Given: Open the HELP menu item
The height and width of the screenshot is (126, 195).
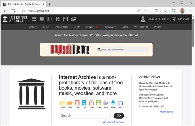Looking at the screenshot, I should pyautogui.click(x=77, y=27).
